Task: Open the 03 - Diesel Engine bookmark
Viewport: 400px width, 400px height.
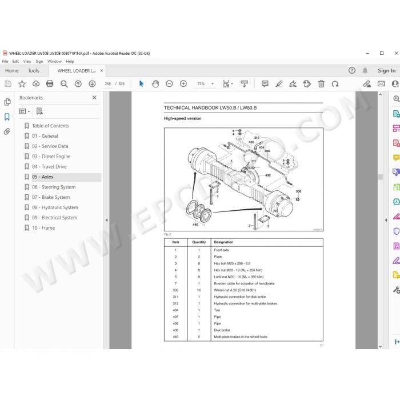Action: coord(51,157)
